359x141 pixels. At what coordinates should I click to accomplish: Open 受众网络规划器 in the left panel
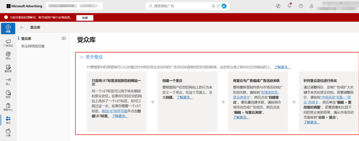33,46
